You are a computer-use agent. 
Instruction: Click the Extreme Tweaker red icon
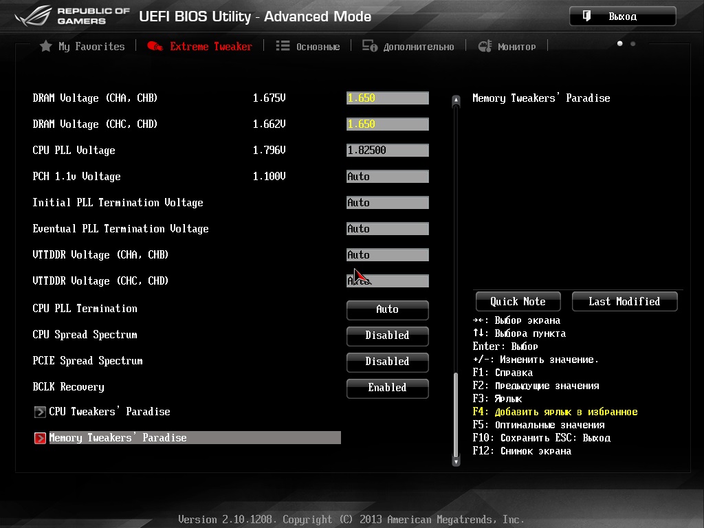pyautogui.click(x=155, y=46)
